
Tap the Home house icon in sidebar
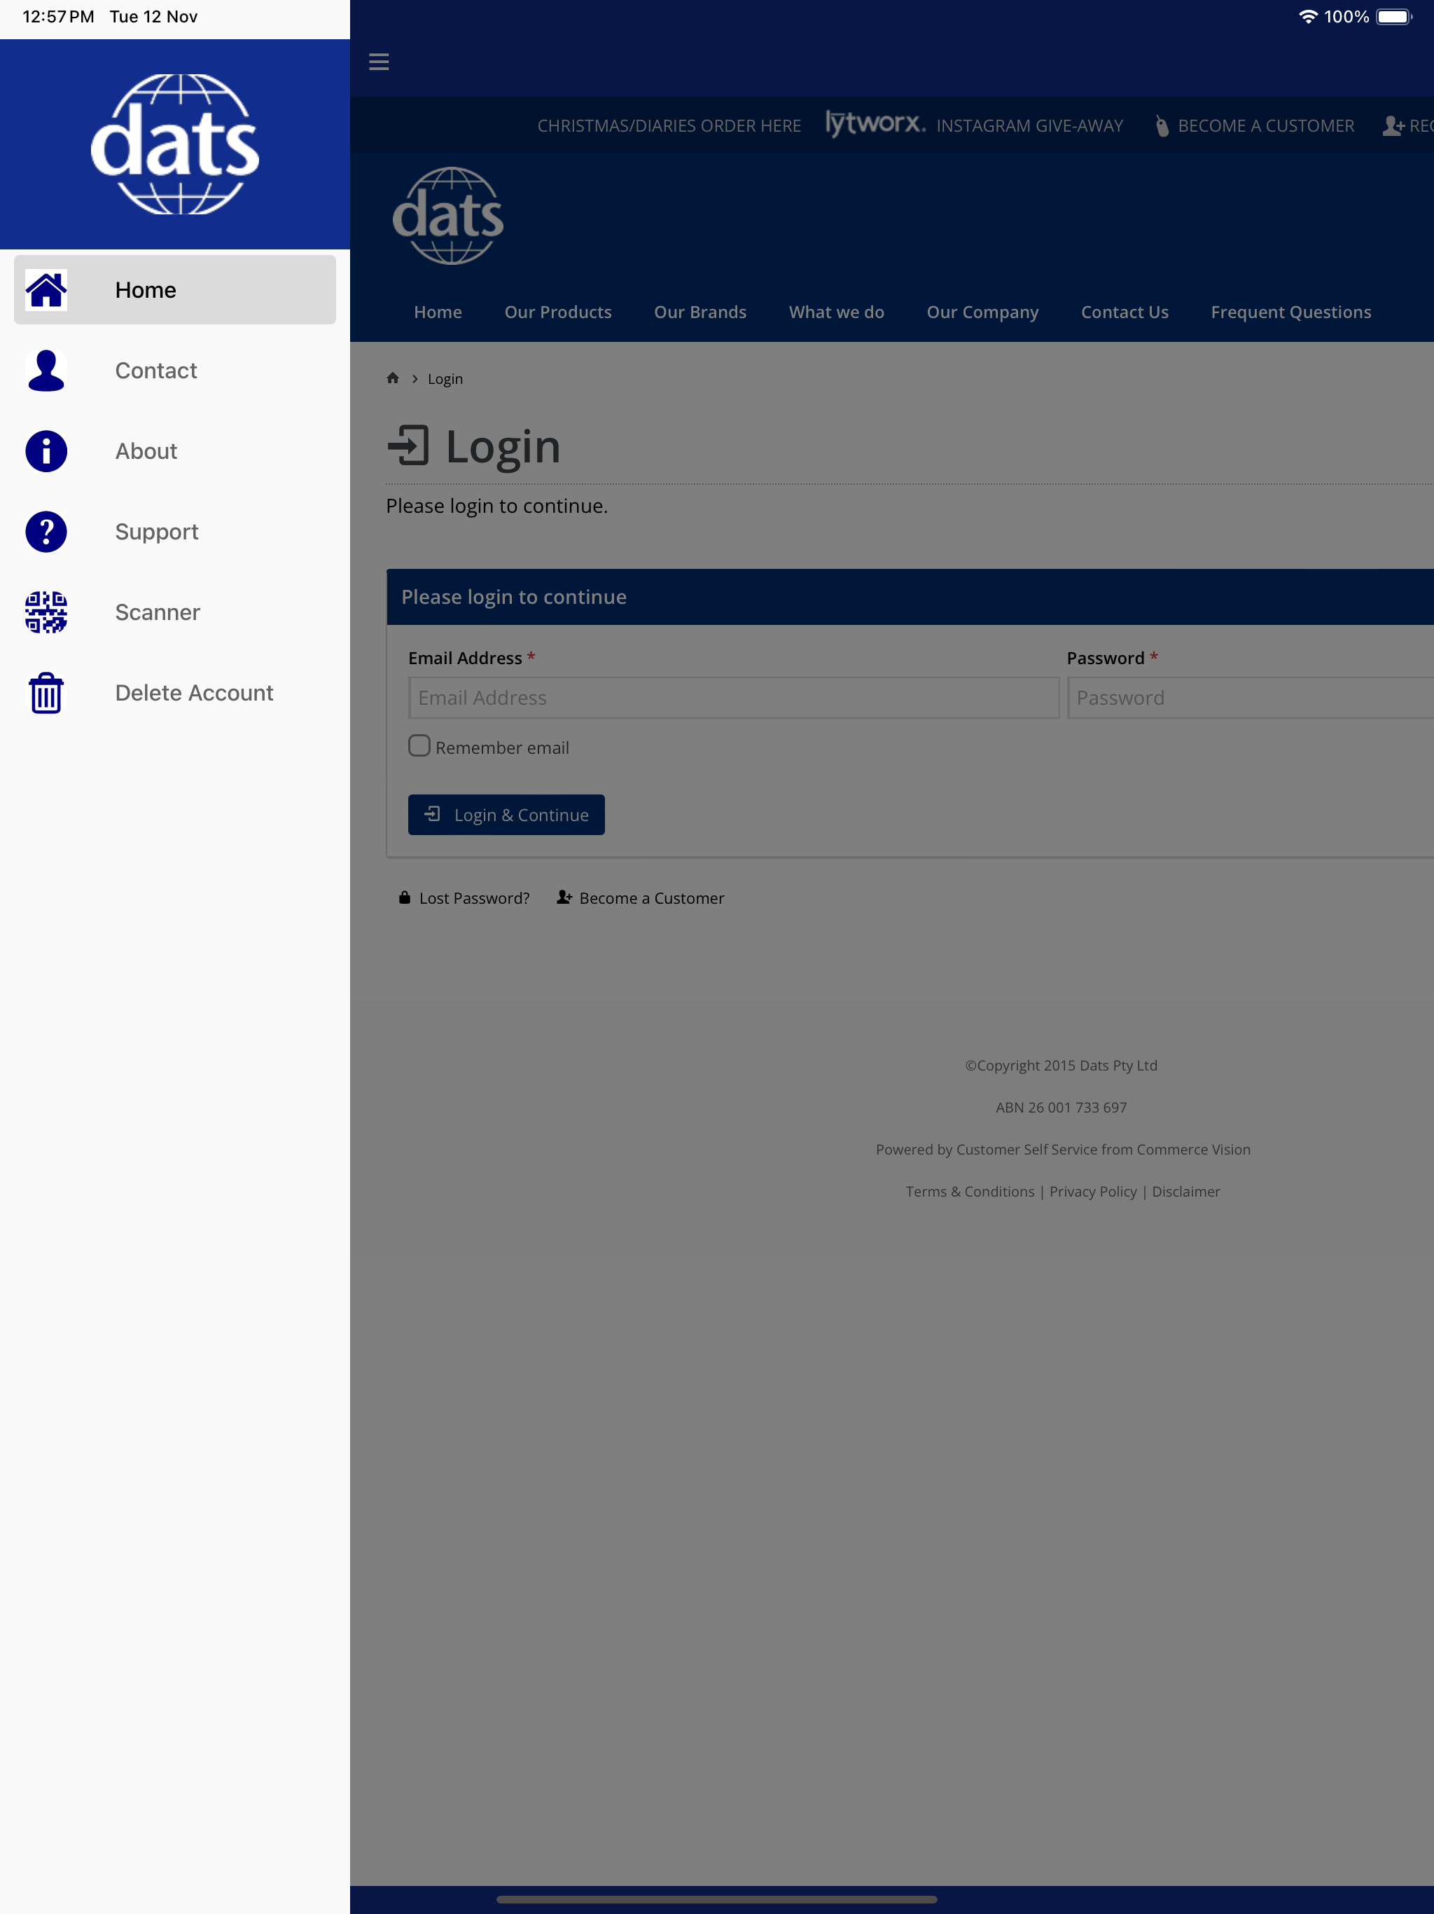click(x=46, y=290)
